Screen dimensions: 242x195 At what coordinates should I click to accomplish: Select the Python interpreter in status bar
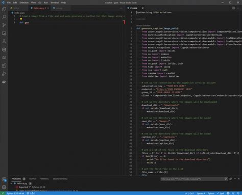pyautogui.click(x=15, y=193)
